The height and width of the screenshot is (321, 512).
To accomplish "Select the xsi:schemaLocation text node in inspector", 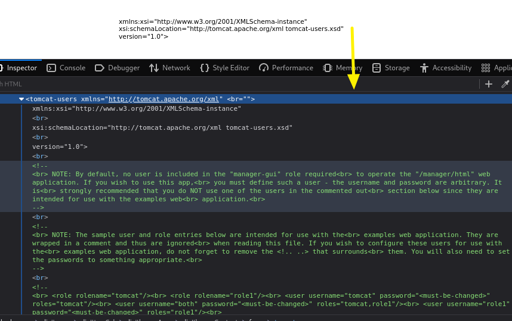I will tap(162, 128).
